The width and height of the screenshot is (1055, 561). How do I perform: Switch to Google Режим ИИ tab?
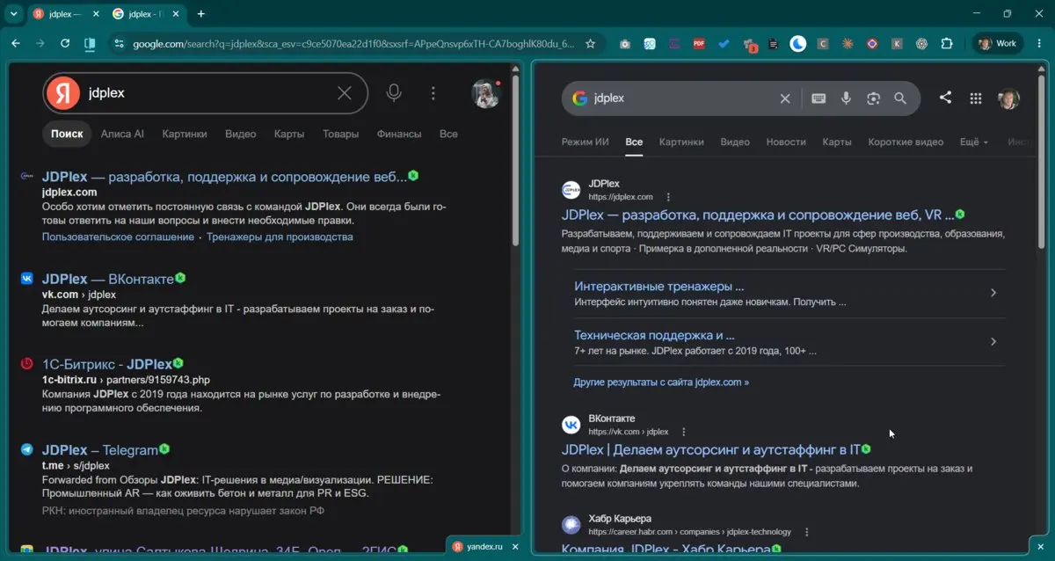click(x=586, y=142)
